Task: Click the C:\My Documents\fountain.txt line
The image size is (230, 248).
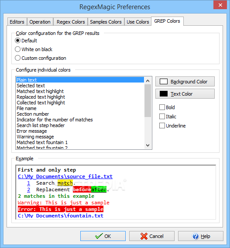Action: 61,216
